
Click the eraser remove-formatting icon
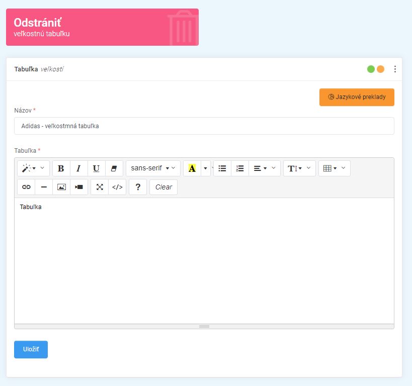point(114,168)
